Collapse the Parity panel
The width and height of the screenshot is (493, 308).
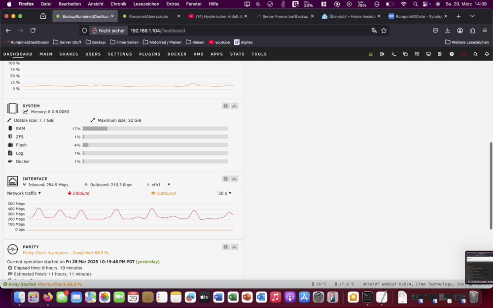(x=234, y=247)
